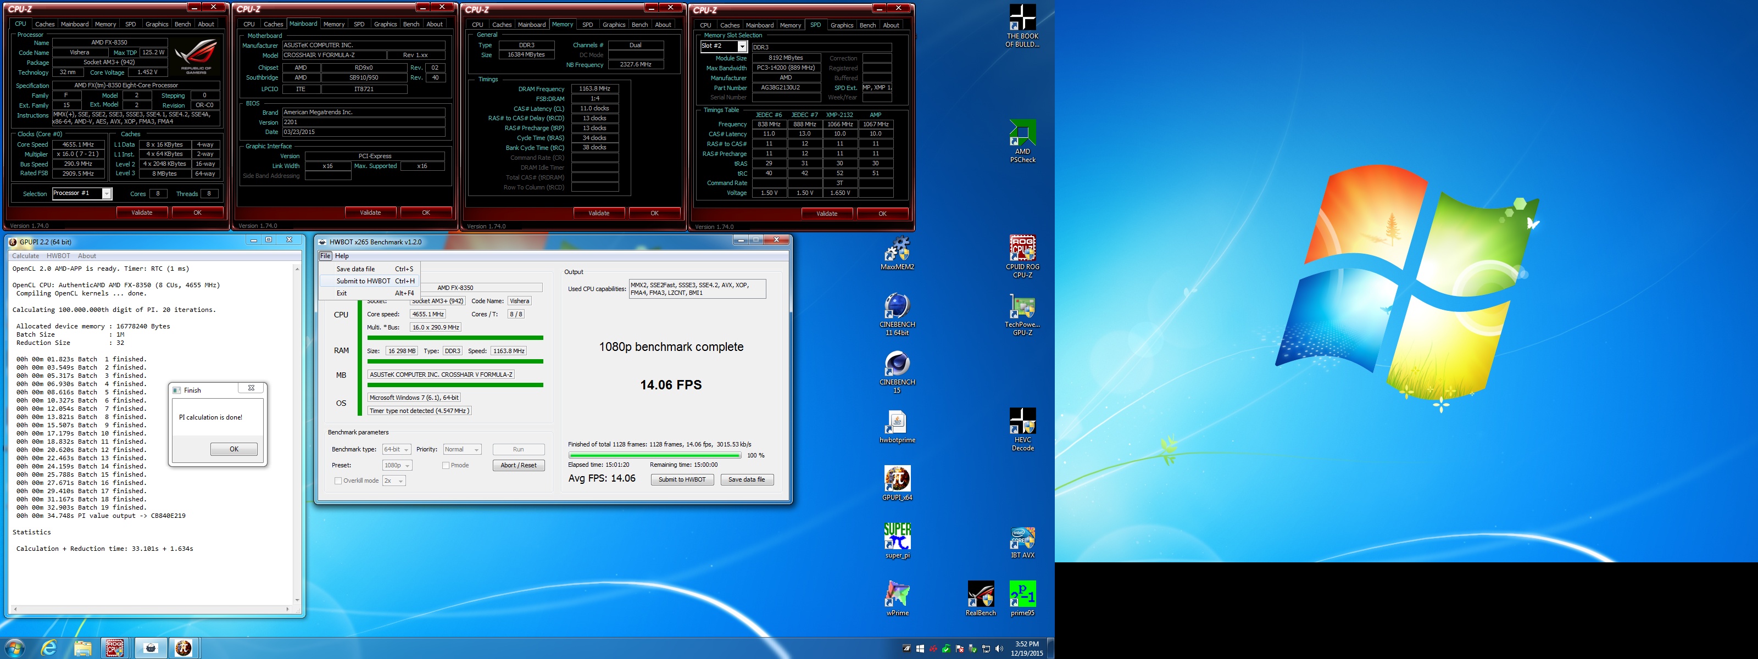
Task: Open the network tray icon
Action: tap(986, 649)
